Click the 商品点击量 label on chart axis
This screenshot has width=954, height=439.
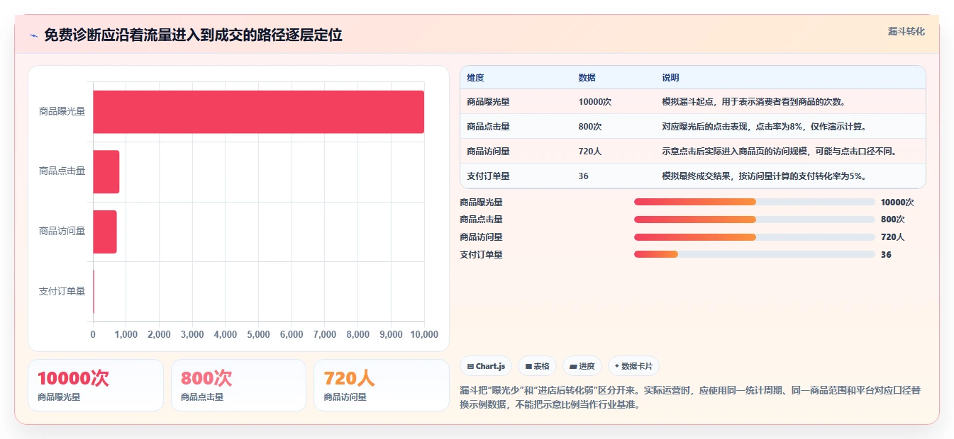62,171
